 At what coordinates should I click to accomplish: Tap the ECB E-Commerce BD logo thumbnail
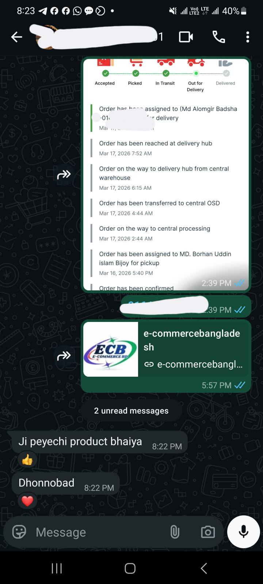[111, 349]
